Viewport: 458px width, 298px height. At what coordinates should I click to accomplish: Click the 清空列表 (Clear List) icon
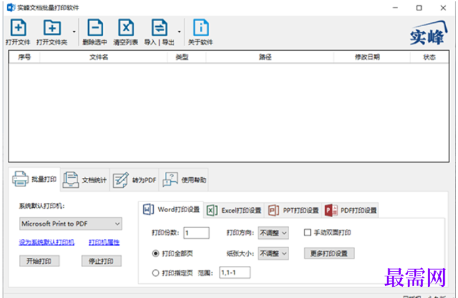[126, 28]
